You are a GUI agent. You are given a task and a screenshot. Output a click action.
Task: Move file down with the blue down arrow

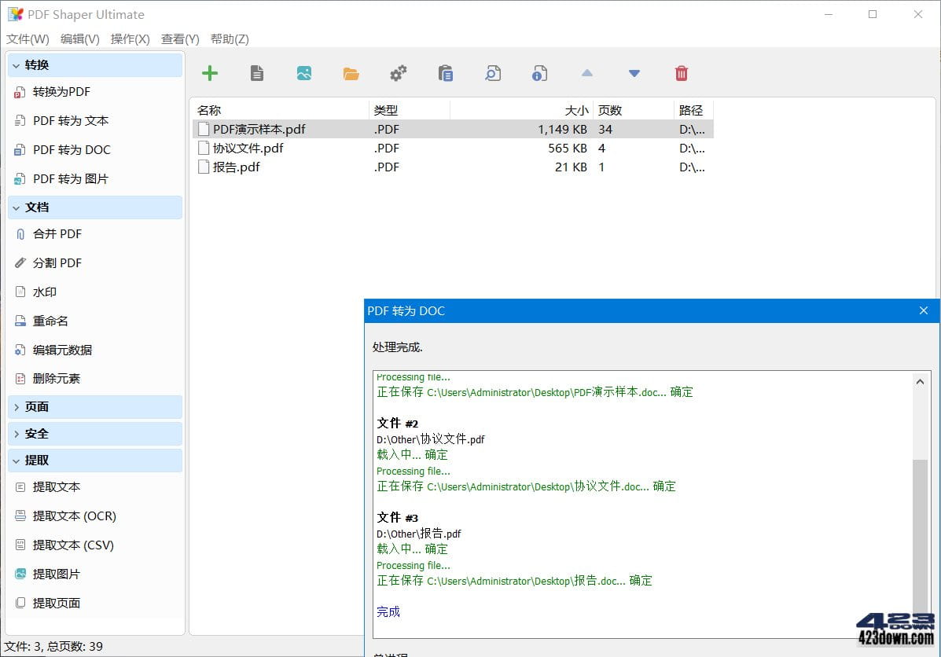pos(634,73)
